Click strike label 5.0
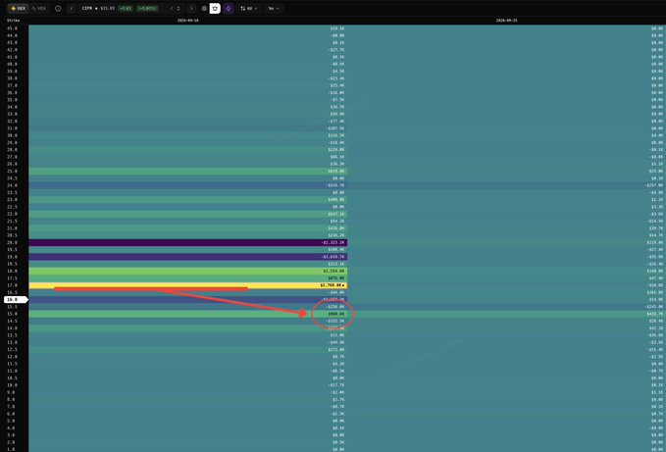This screenshot has width=666, height=452. click(x=11, y=421)
